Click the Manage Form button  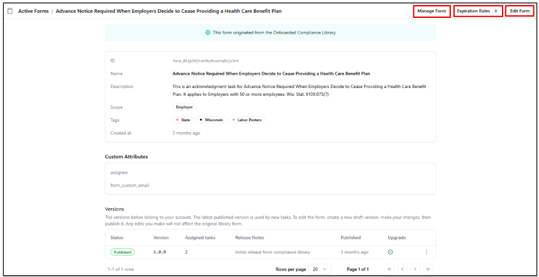click(x=432, y=11)
